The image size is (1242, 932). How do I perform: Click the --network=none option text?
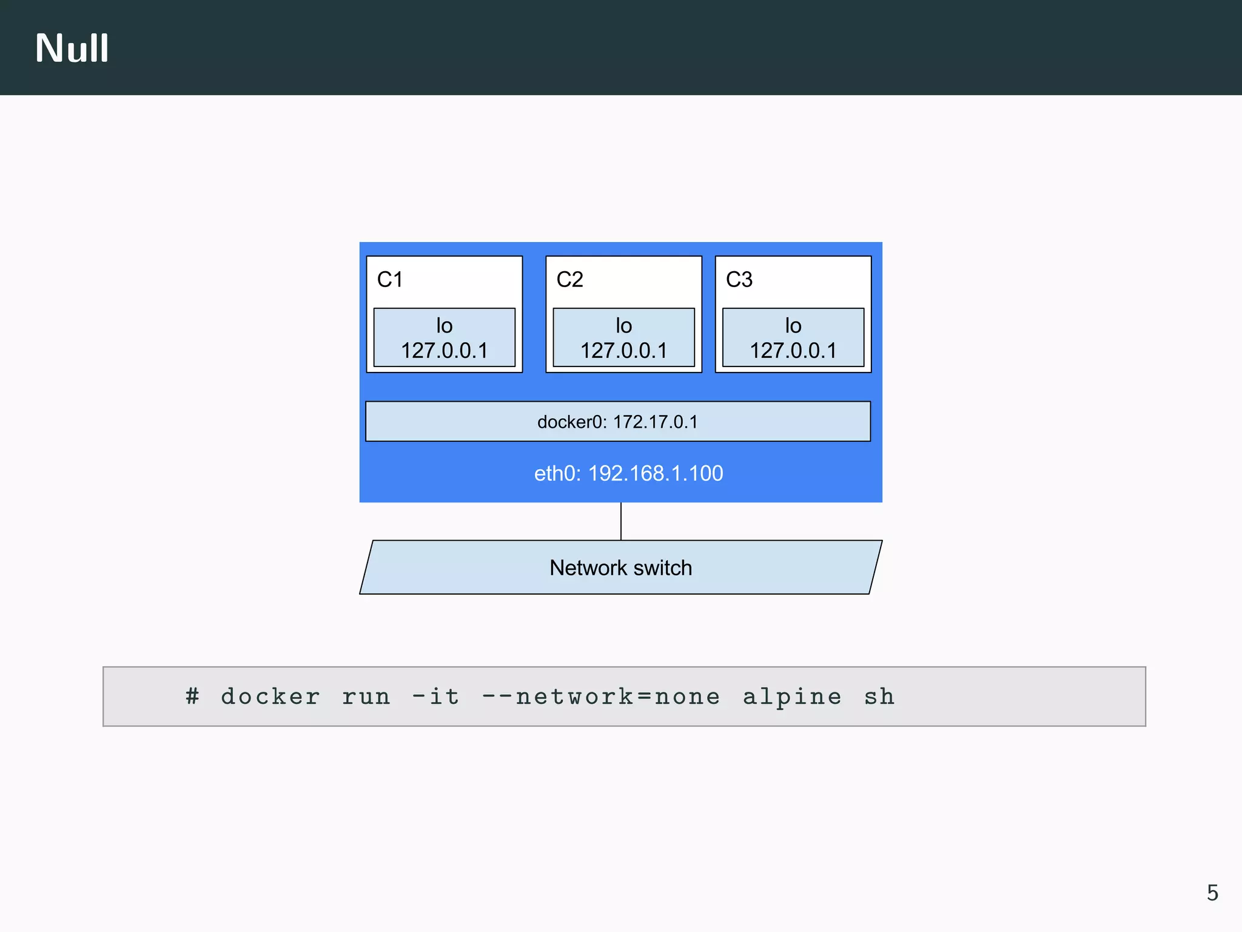[600, 697]
